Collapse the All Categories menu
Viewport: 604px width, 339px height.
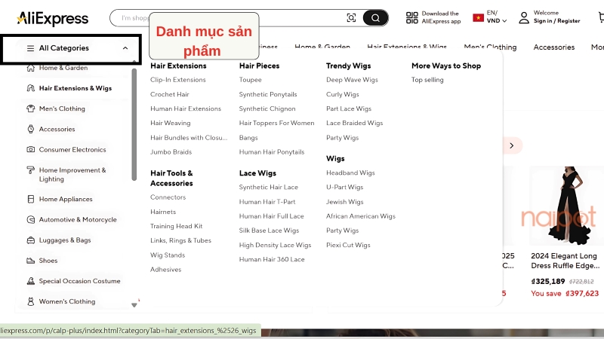coord(125,48)
